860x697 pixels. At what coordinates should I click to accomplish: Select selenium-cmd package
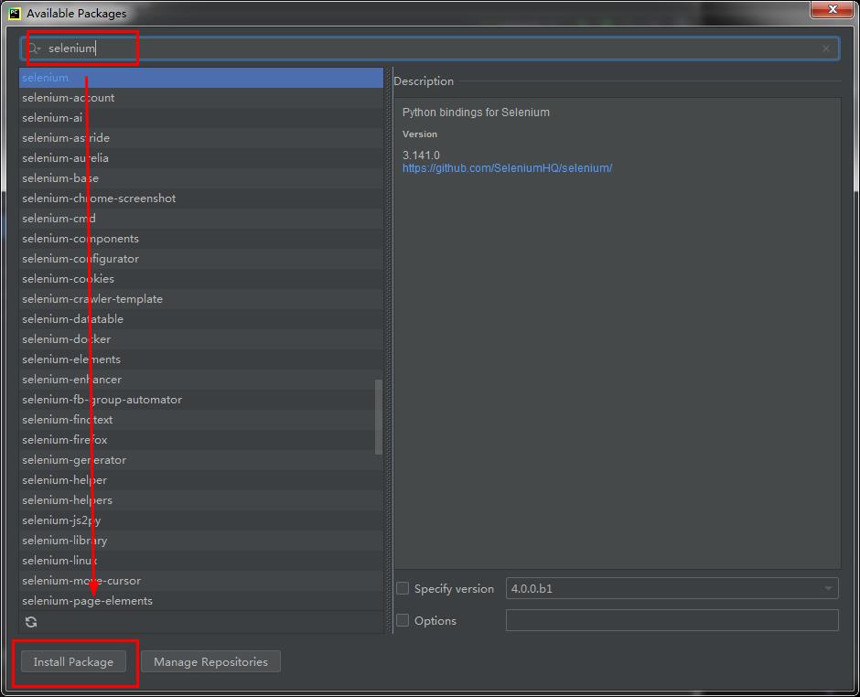200,219
